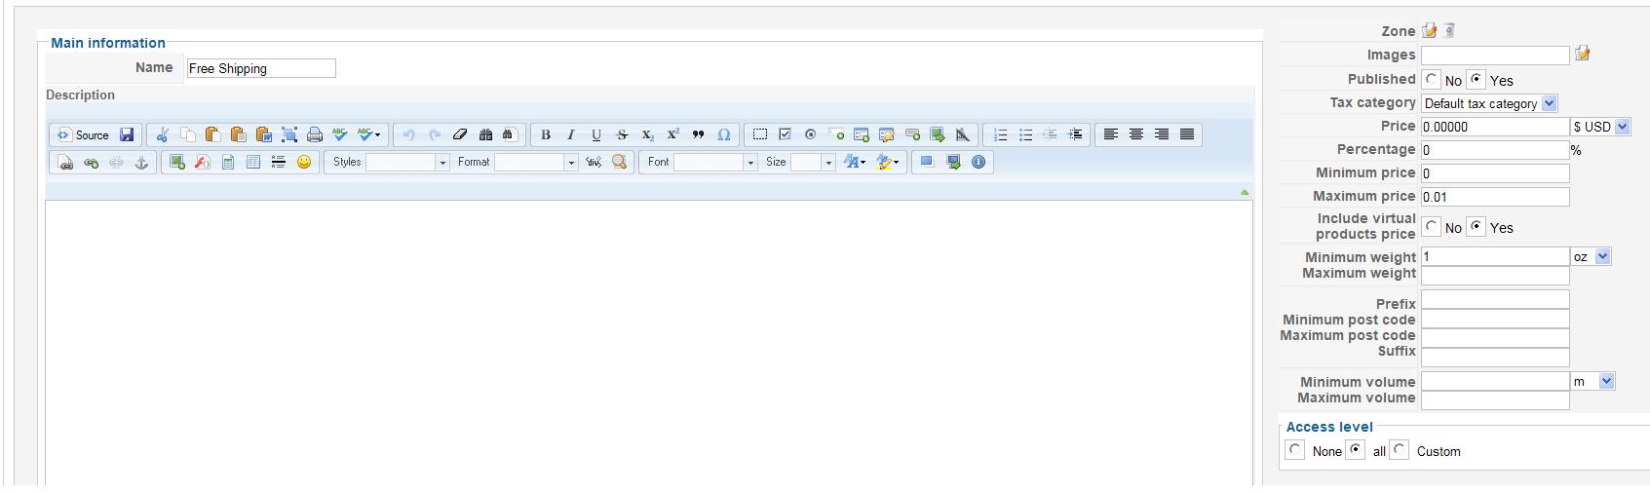The image size is (1650, 493).
Task: Click the Zone delete icon
Action: click(1449, 31)
